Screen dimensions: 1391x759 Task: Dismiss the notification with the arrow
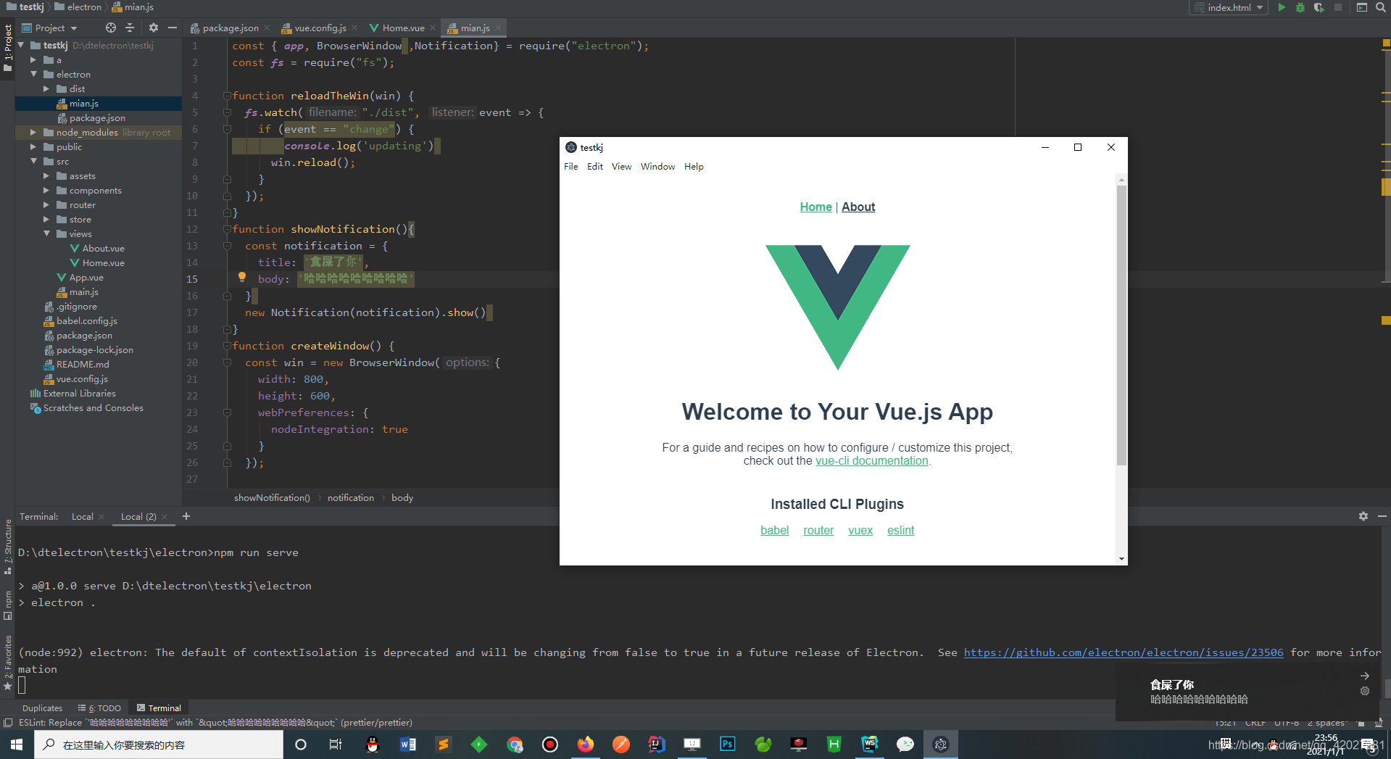click(x=1365, y=676)
